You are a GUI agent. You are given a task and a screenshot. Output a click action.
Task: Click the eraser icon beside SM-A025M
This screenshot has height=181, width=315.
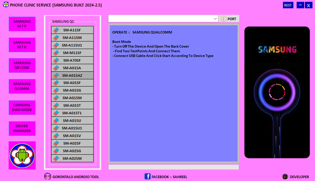[56, 159]
